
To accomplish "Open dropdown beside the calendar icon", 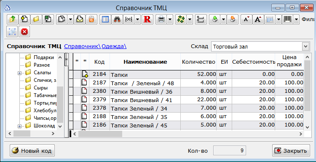I will pyautogui.click(x=279, y=19).
